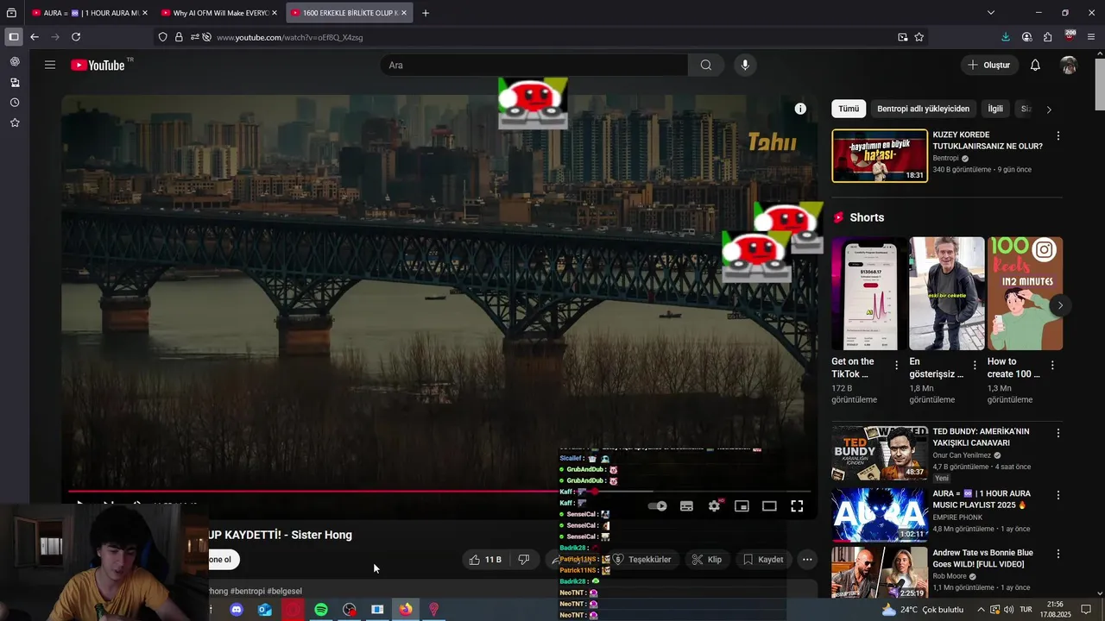The width and height of the screenshot is (1105, 621).
Task: Select 'Bentropi adlı yükleyiciden' chip
Action: 923,109
